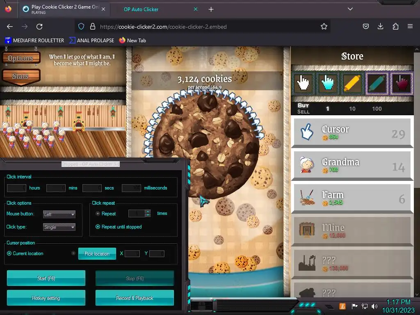Open the network tray icon

(365, 306)
